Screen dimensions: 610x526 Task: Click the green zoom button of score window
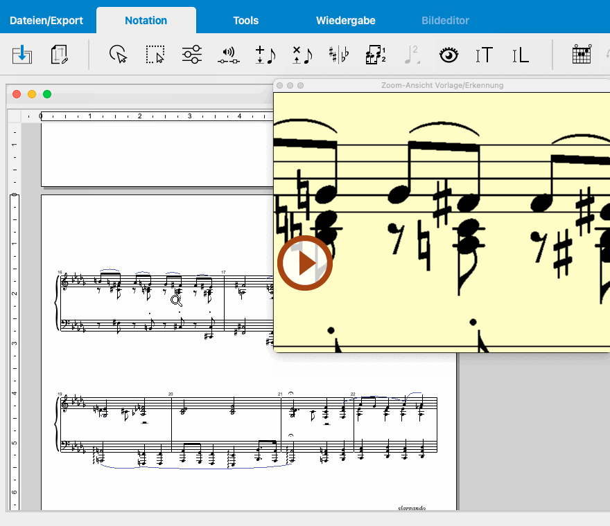(x=47, y=94)
